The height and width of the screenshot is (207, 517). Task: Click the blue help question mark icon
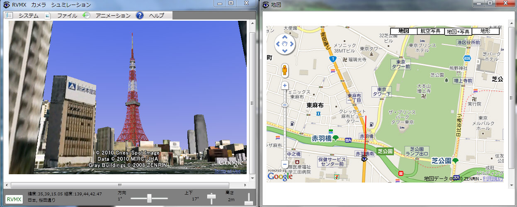point(140,16)
